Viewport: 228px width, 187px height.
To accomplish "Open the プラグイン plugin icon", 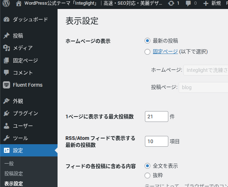I will pos(6,114).
